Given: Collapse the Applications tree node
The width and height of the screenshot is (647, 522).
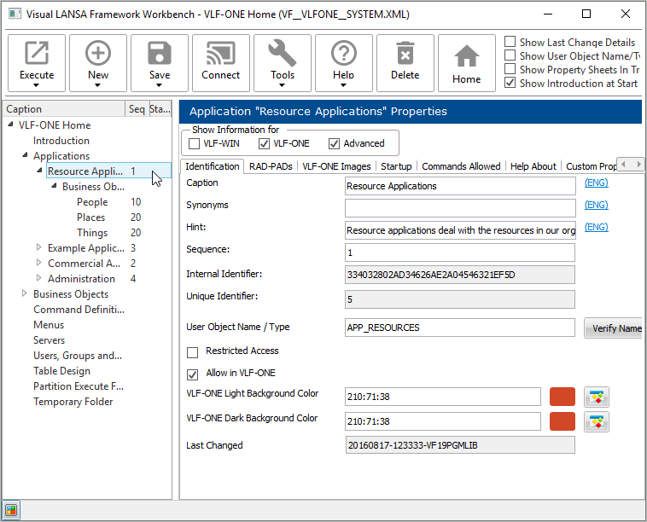Looking at the screenshot, I should point(24,156).
